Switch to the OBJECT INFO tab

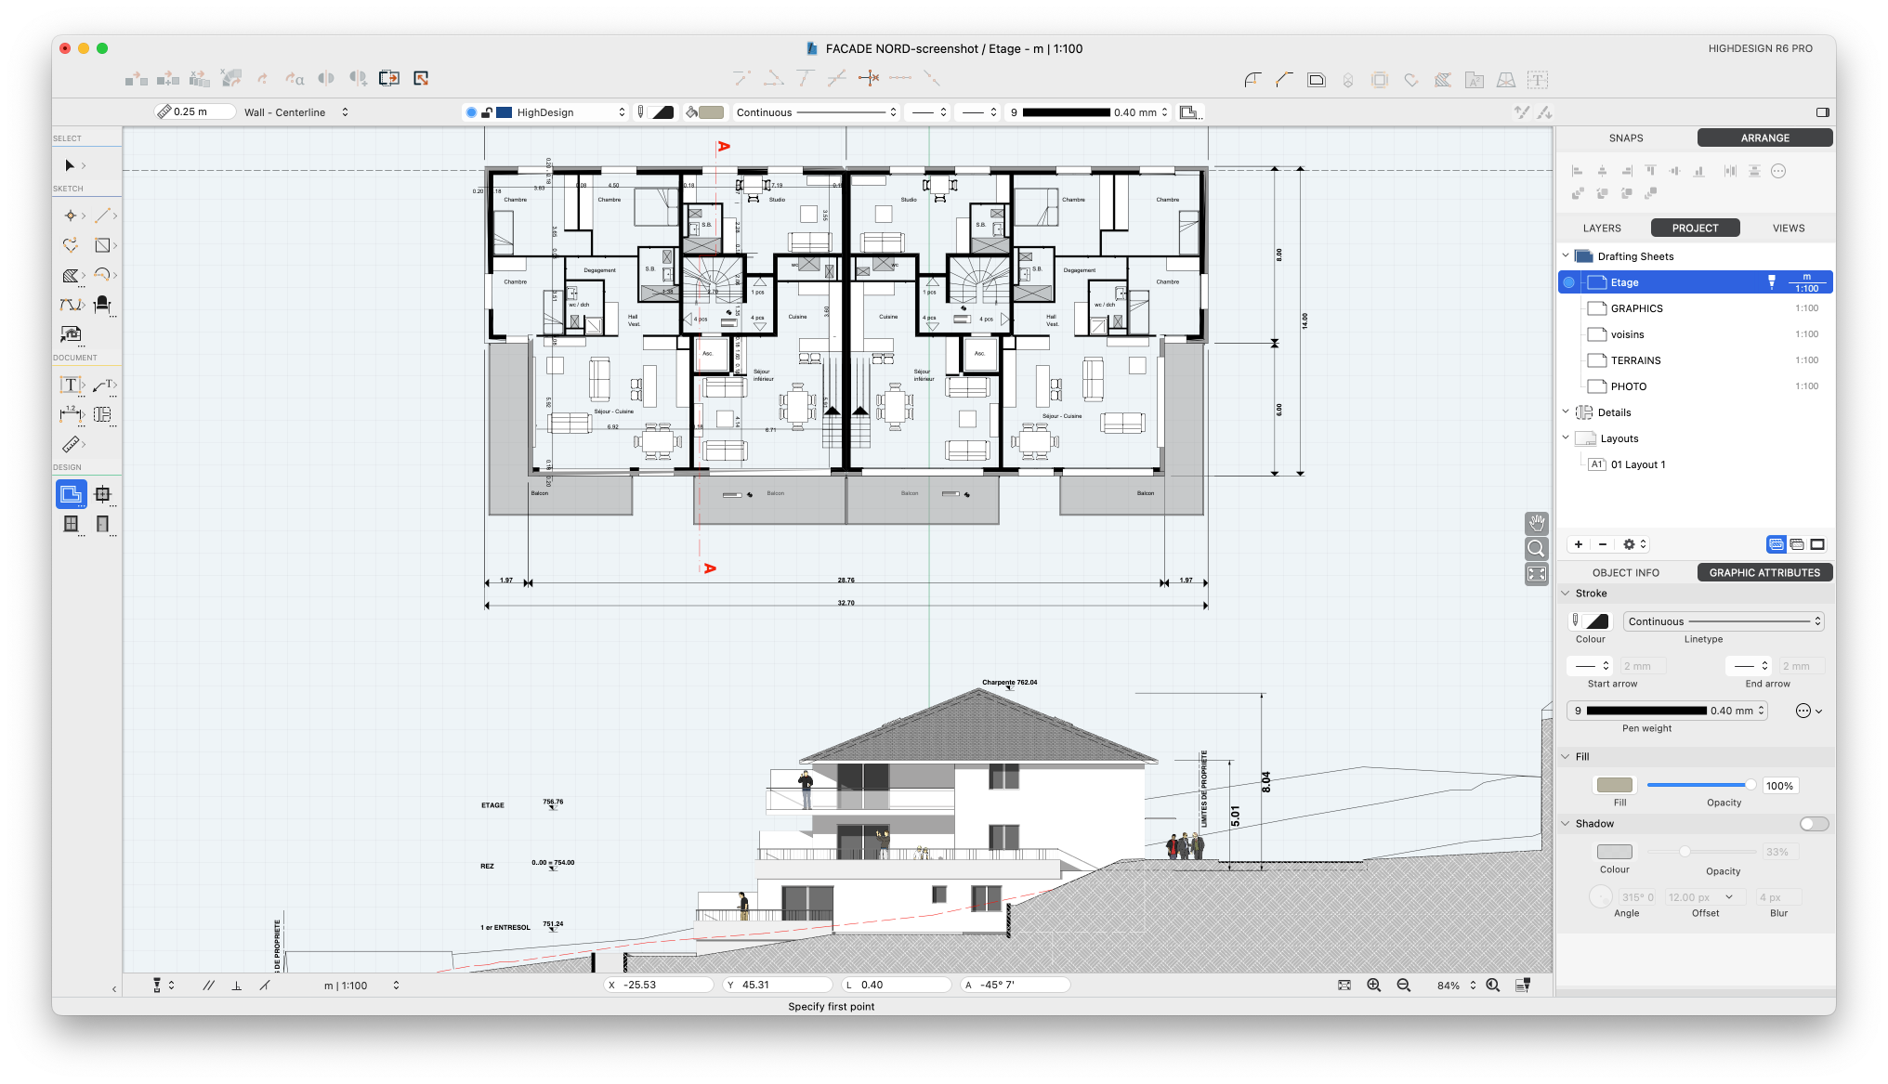pos(1625,573)
